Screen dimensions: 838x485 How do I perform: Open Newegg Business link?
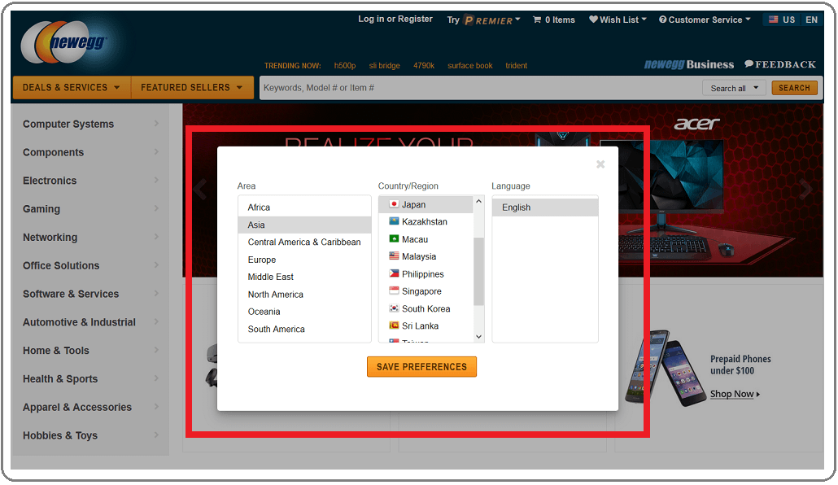click(x=689, y=64)
